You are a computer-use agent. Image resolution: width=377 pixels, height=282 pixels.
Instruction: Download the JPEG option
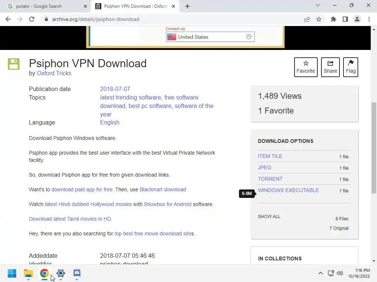click(264, 167)
